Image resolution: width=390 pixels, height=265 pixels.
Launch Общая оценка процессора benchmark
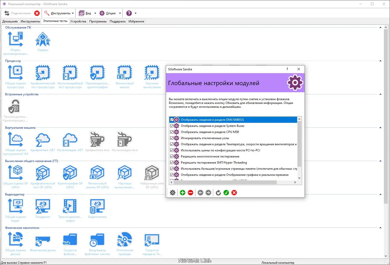pyautogui.click(x=16, y=73)
